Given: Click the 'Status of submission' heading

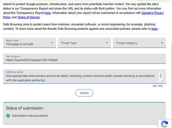Looking at the screenshot, I should (x=24, y=108).
